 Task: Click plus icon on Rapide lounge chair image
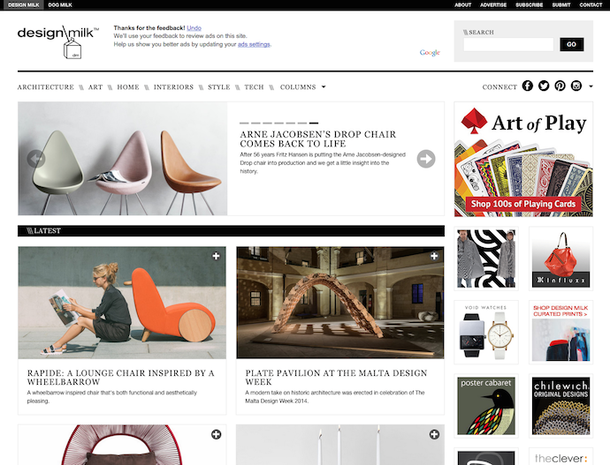(x=216, y=256)
